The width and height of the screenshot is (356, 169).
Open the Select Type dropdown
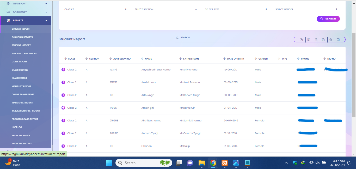(237, 9)
